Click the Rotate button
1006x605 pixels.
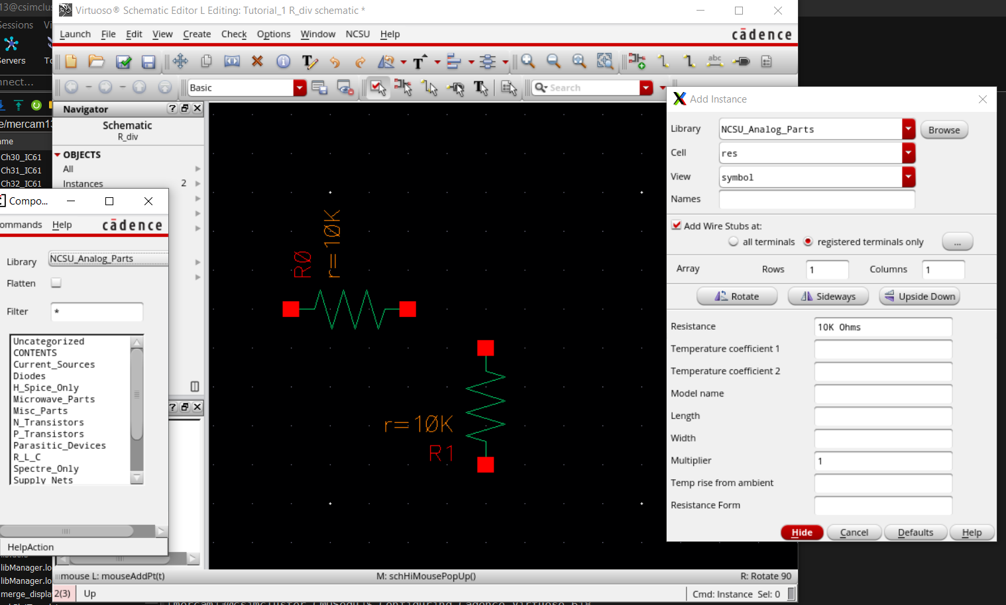(x=737, y=297)
